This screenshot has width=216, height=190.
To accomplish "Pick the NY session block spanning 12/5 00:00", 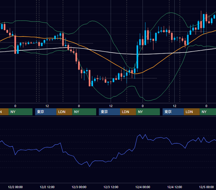I will click(x=208, y=112).
